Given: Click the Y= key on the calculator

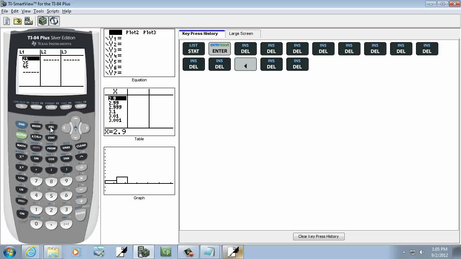Looking at the screenshot, I should click(x=21, y=106).
